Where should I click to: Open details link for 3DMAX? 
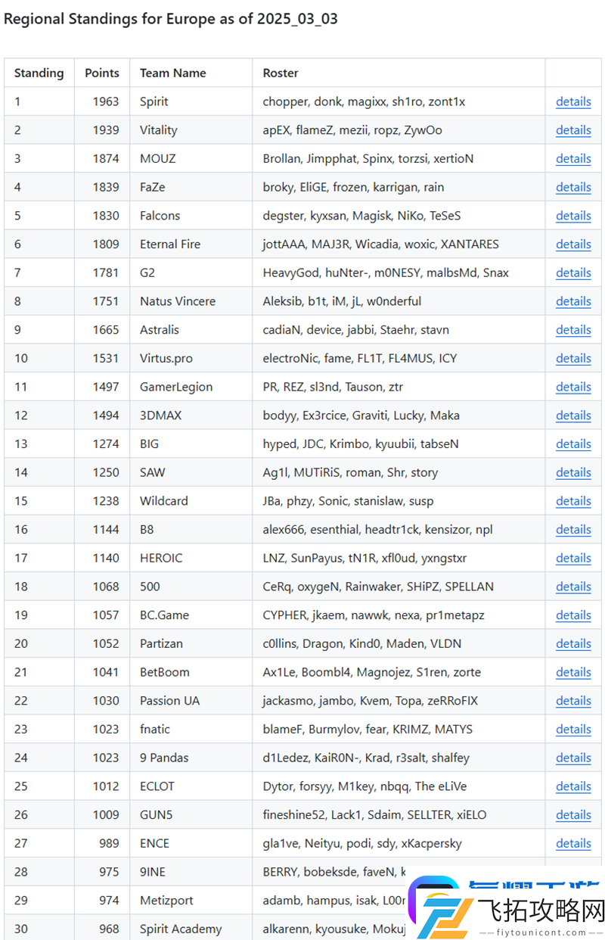point(573,416)
